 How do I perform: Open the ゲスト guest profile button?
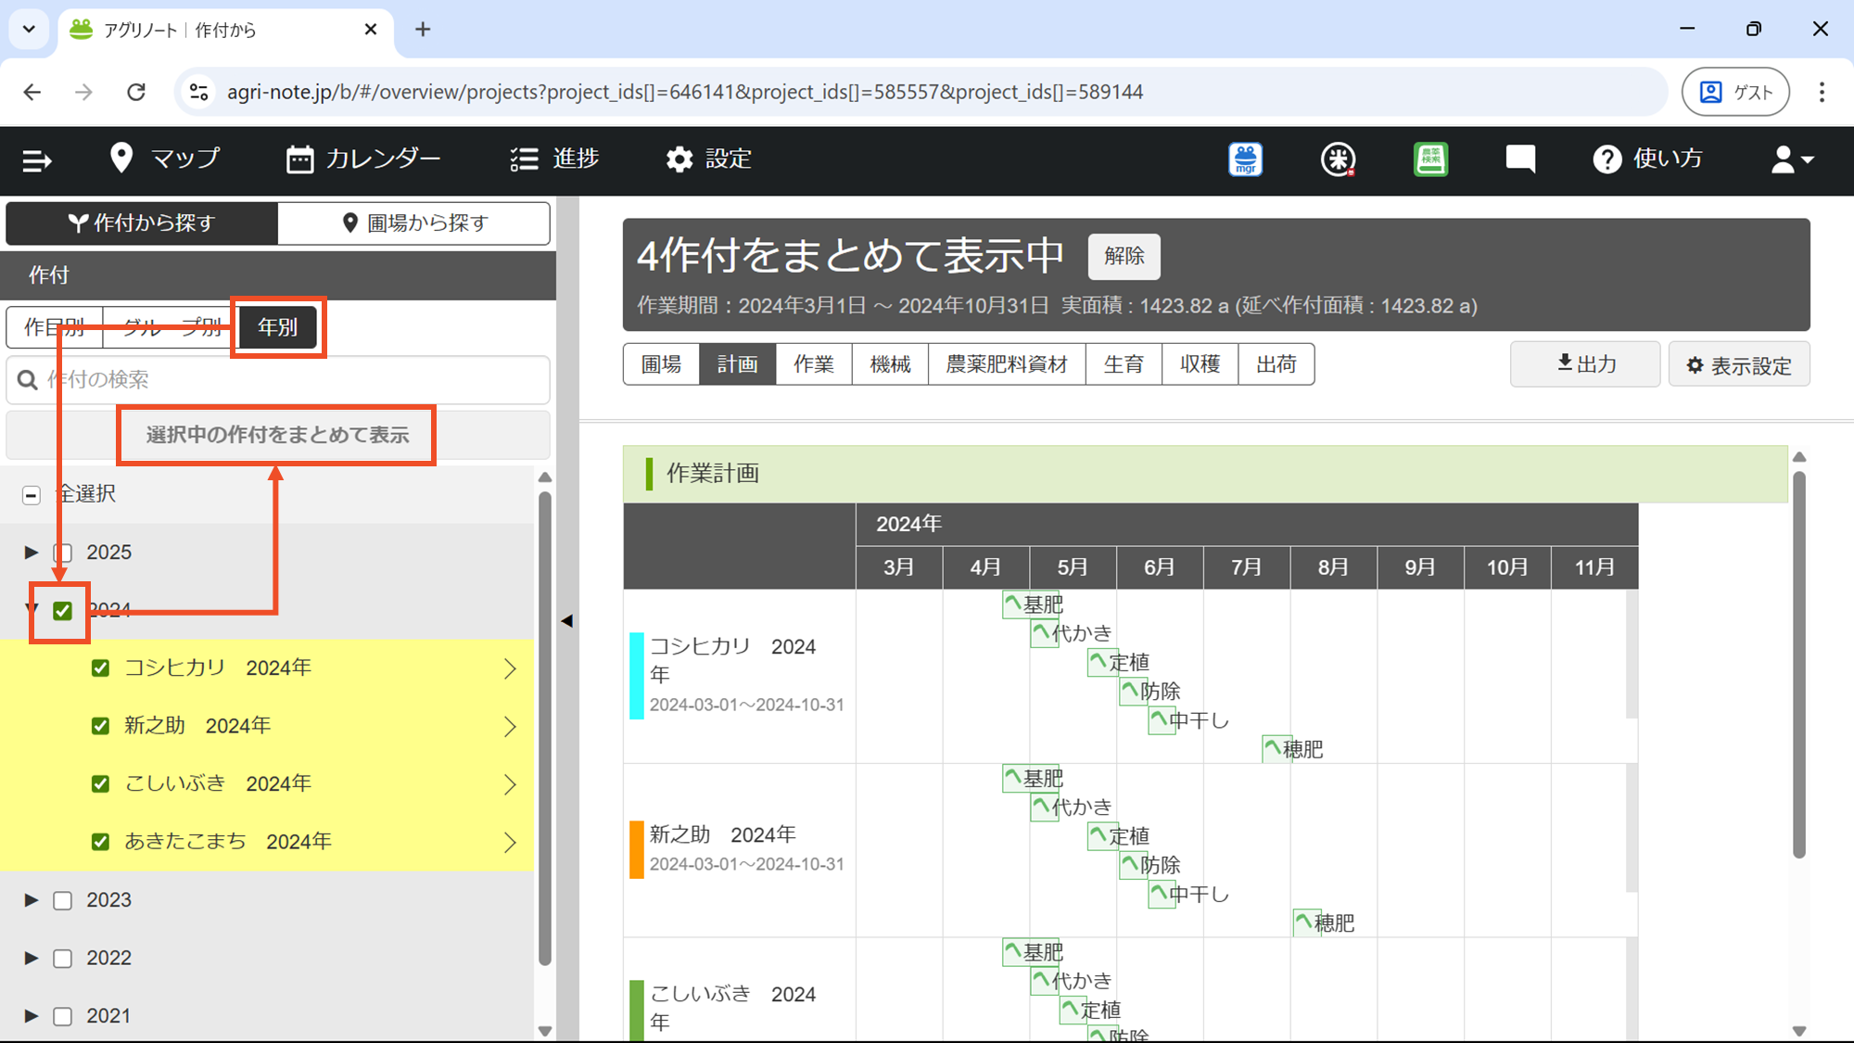1735,92
